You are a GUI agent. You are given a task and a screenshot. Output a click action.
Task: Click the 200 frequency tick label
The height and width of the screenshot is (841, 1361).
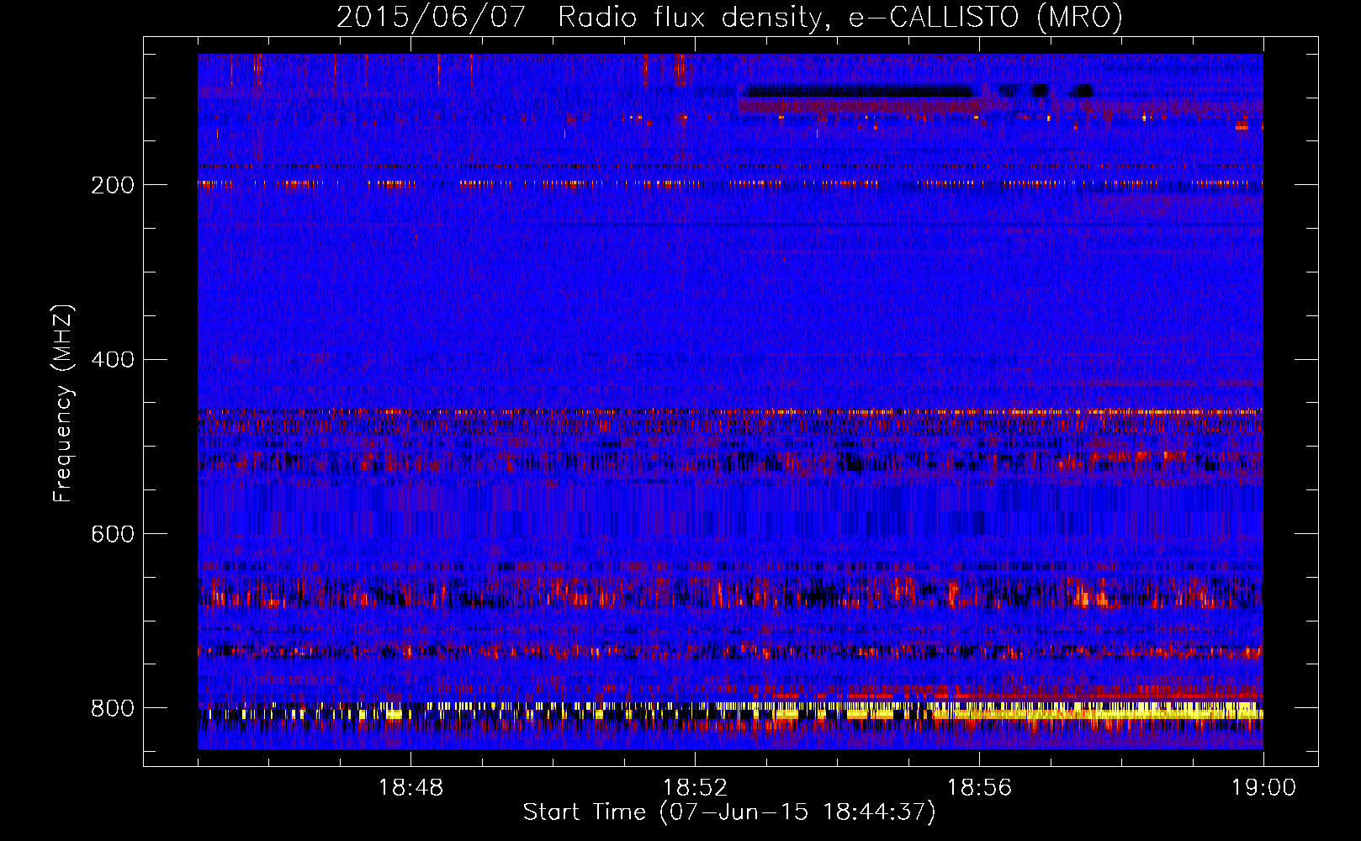tap(112, 185)
